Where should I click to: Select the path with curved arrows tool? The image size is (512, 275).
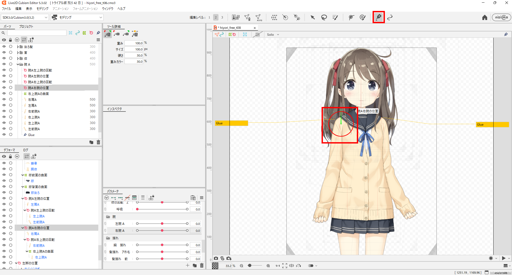pos(390,18)
